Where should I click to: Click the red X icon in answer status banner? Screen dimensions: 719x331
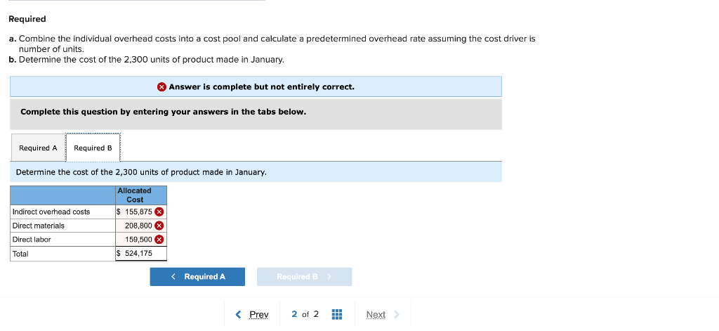tap(161, 87)
